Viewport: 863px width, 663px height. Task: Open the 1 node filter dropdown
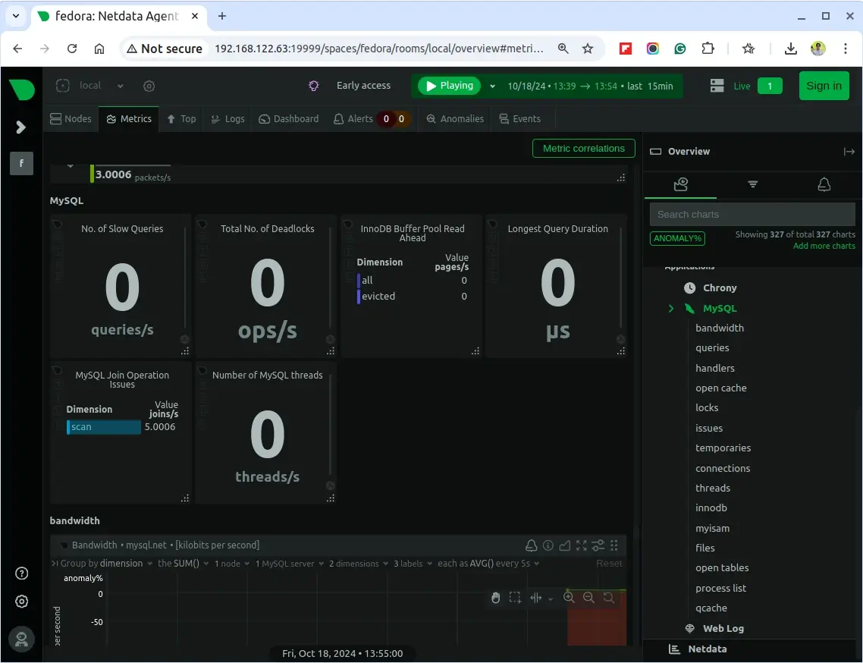(232, 564)
